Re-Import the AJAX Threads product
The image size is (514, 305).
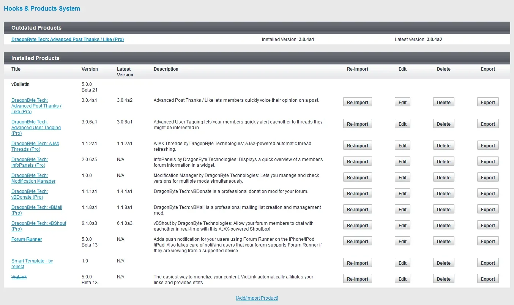pos(358,145)
